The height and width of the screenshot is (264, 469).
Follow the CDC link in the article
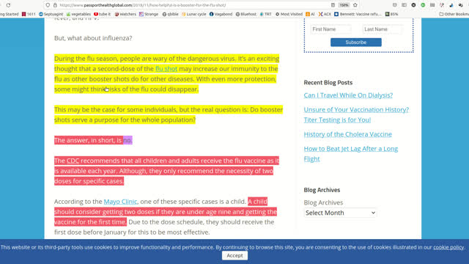click(73, 161)
